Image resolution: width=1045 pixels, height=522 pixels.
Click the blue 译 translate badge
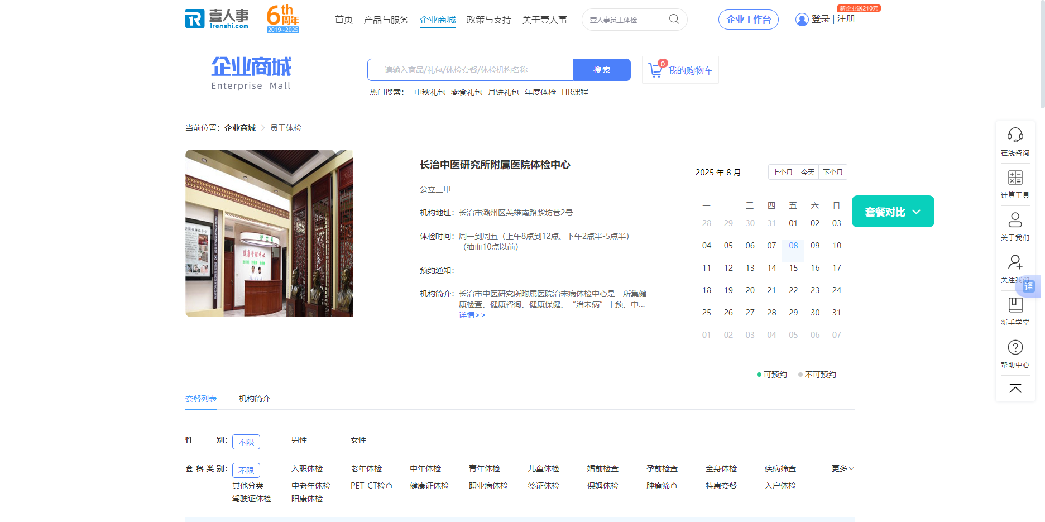tap(1029, 286)
